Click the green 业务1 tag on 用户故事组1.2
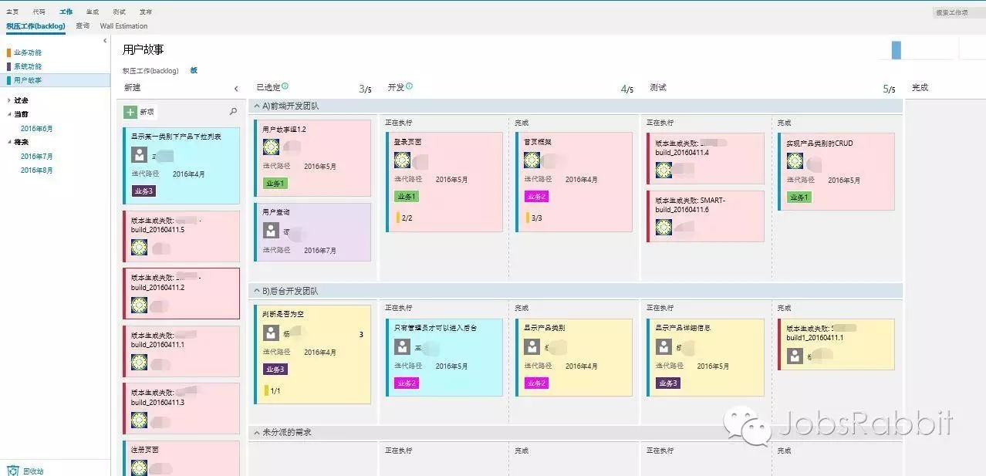 (x=275, y=184)
